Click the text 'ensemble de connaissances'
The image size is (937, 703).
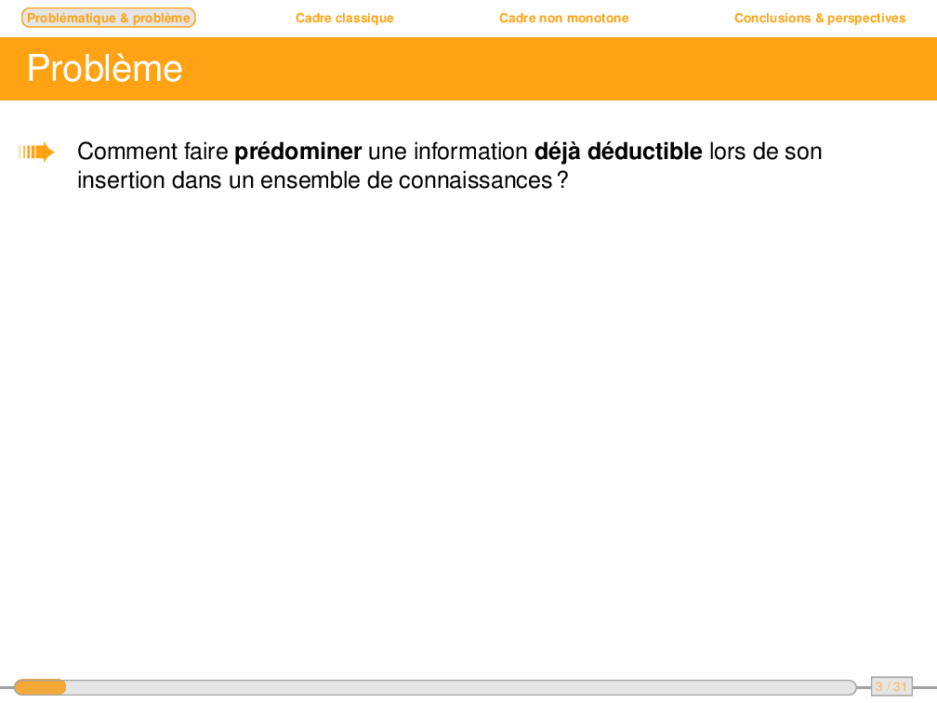[405, 180]
